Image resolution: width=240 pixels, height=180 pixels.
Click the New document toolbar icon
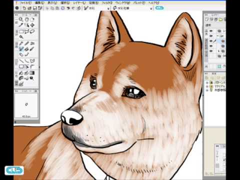[x=24, y=8]
